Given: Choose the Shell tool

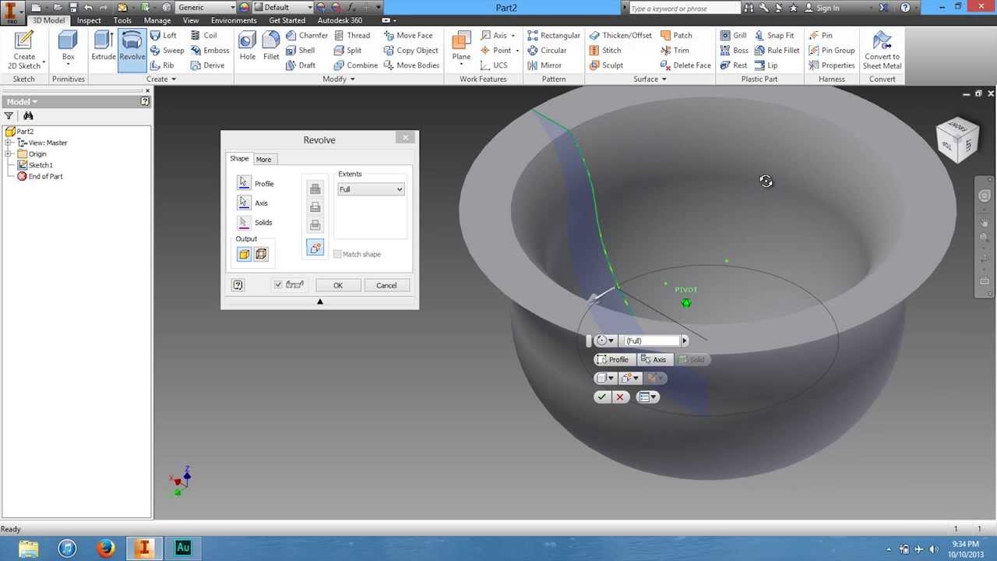Looking at the screenshot, I should 300,51.
